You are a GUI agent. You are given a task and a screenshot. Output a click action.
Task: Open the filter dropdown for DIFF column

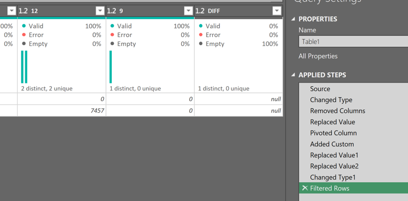[277, 11]
